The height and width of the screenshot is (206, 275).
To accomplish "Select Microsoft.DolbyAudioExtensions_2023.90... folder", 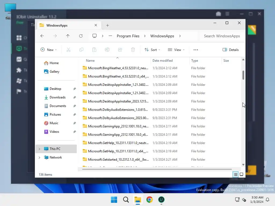I will coord(116,118).
